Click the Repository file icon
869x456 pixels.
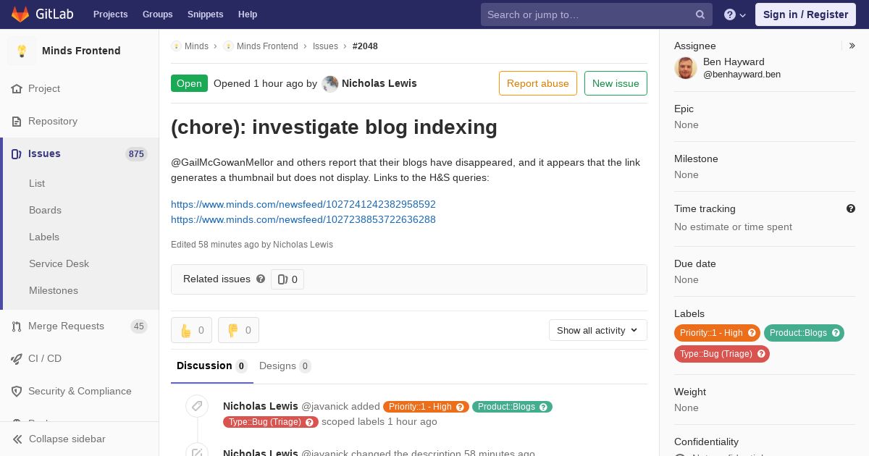point(17,122)
